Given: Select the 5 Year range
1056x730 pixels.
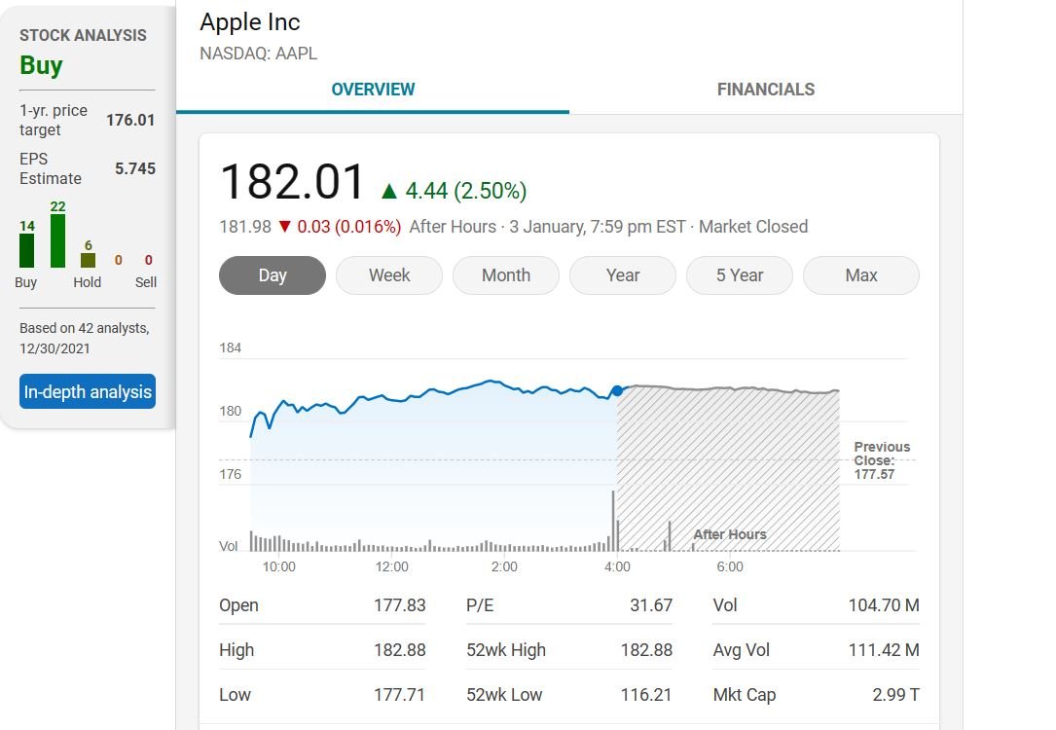Looking at the screenshot, I should click(x=740, y=275).
